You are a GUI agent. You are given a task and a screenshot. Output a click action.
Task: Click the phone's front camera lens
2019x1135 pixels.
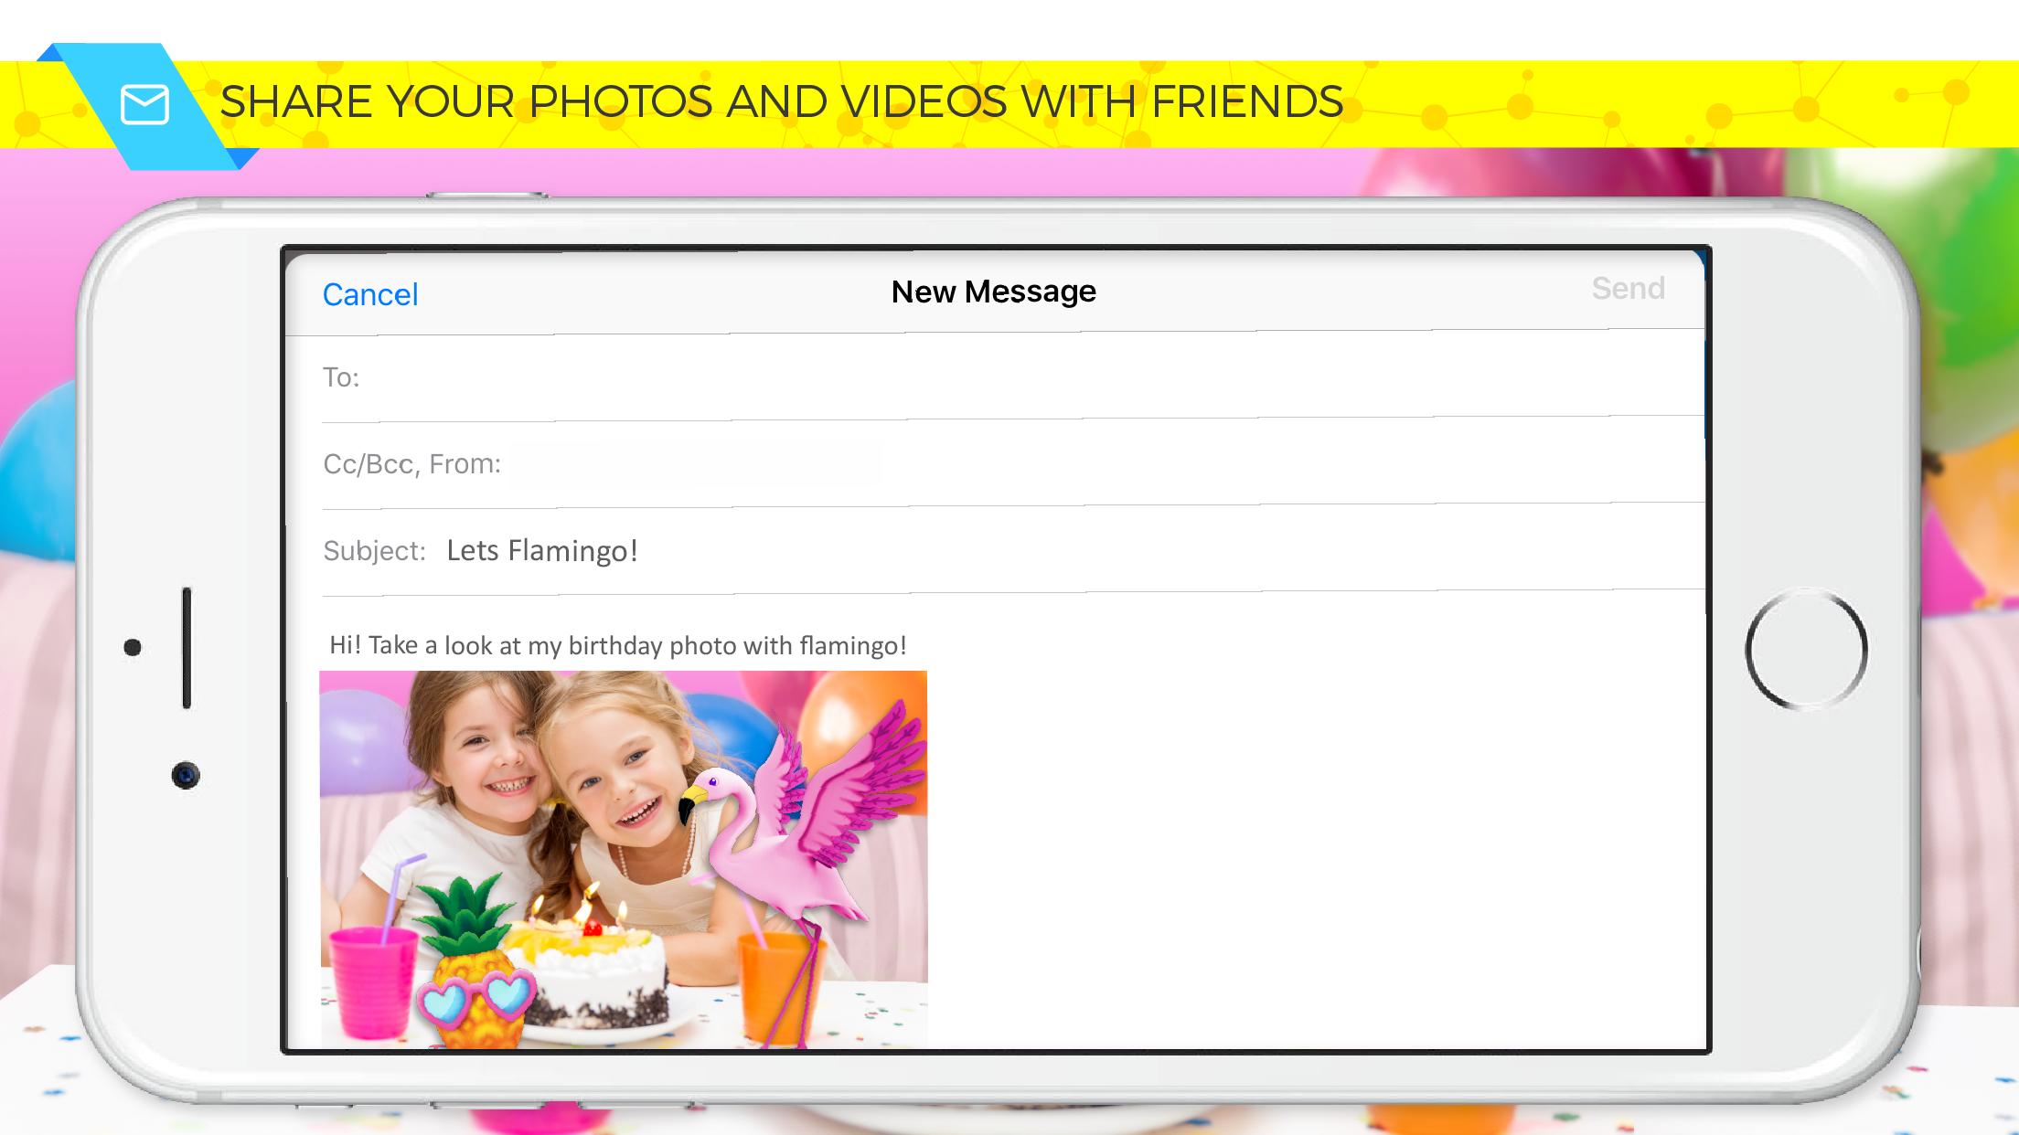click(x=186, y=776)
